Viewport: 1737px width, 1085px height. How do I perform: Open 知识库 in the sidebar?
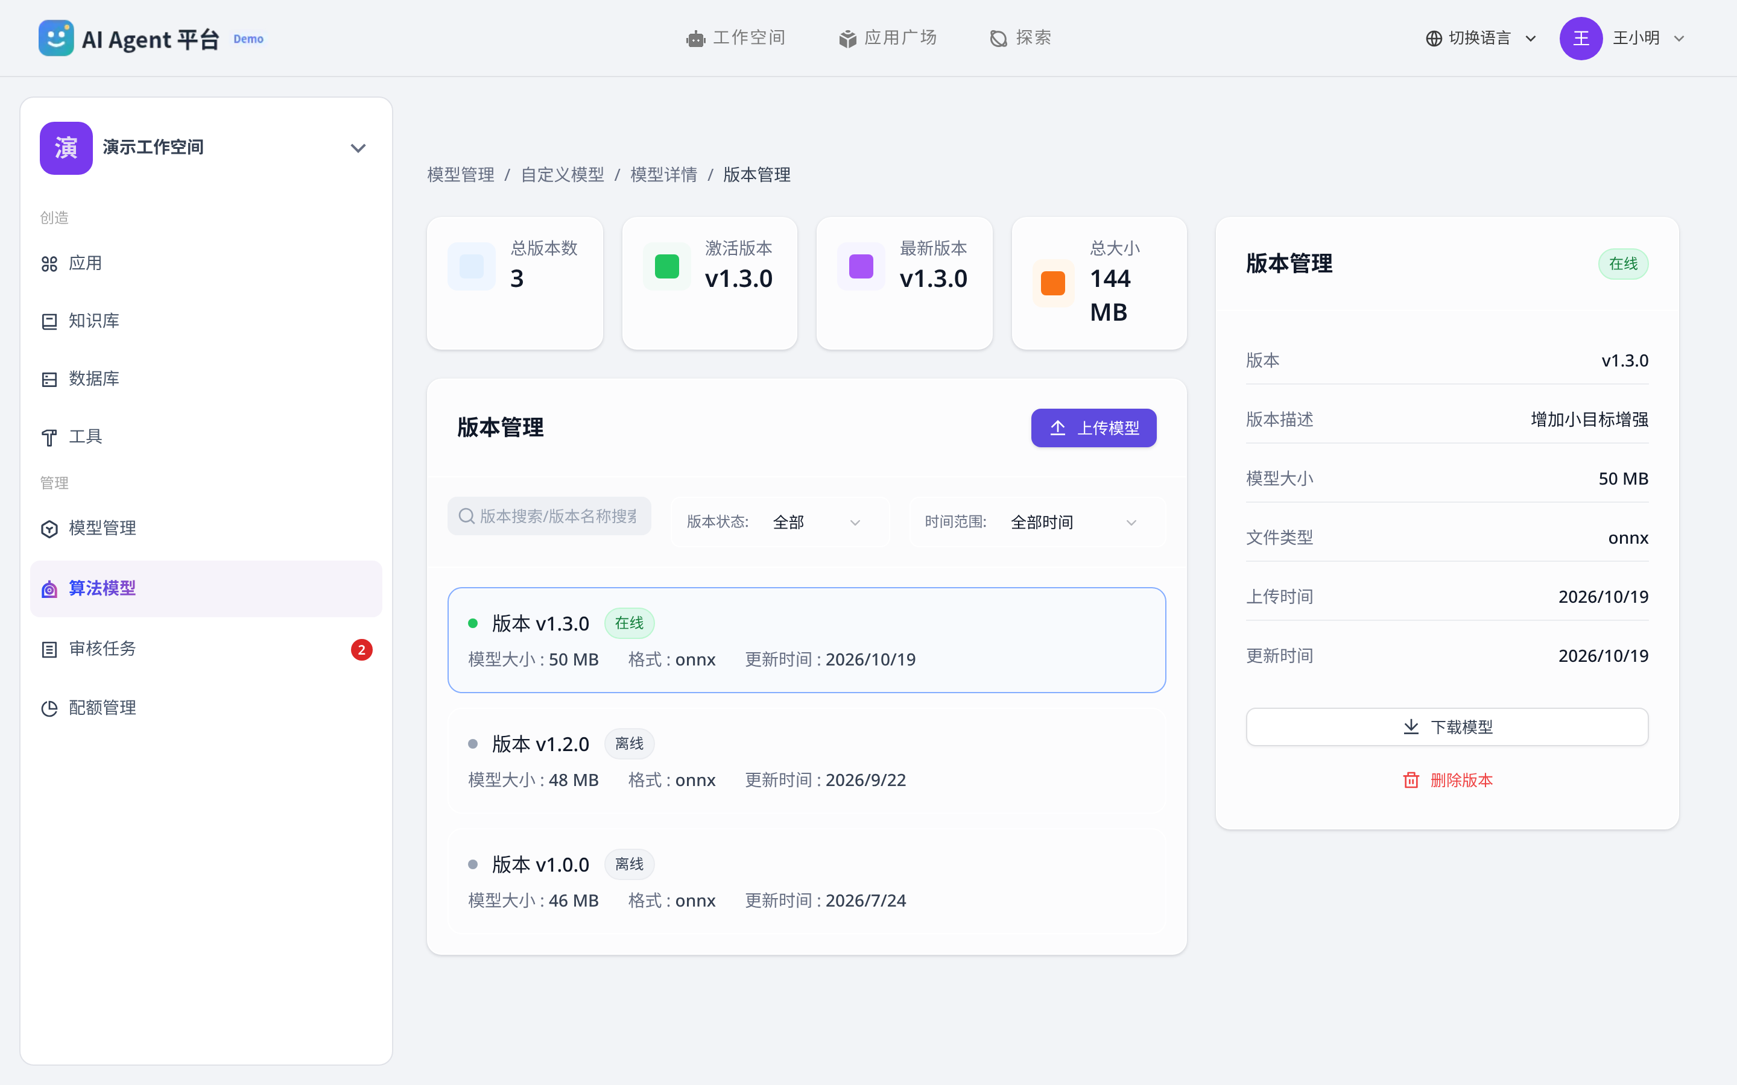pyautogui.click(x=206, y=321)
